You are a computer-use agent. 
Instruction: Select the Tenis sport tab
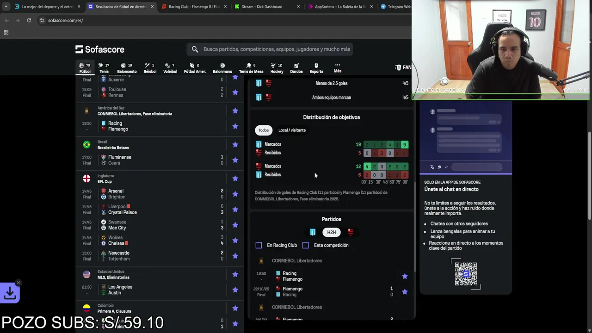104,68
